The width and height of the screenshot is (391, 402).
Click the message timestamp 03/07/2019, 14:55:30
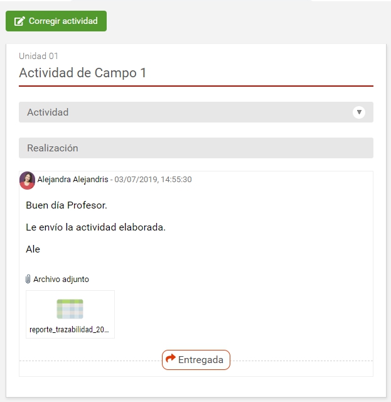point(153,180)
